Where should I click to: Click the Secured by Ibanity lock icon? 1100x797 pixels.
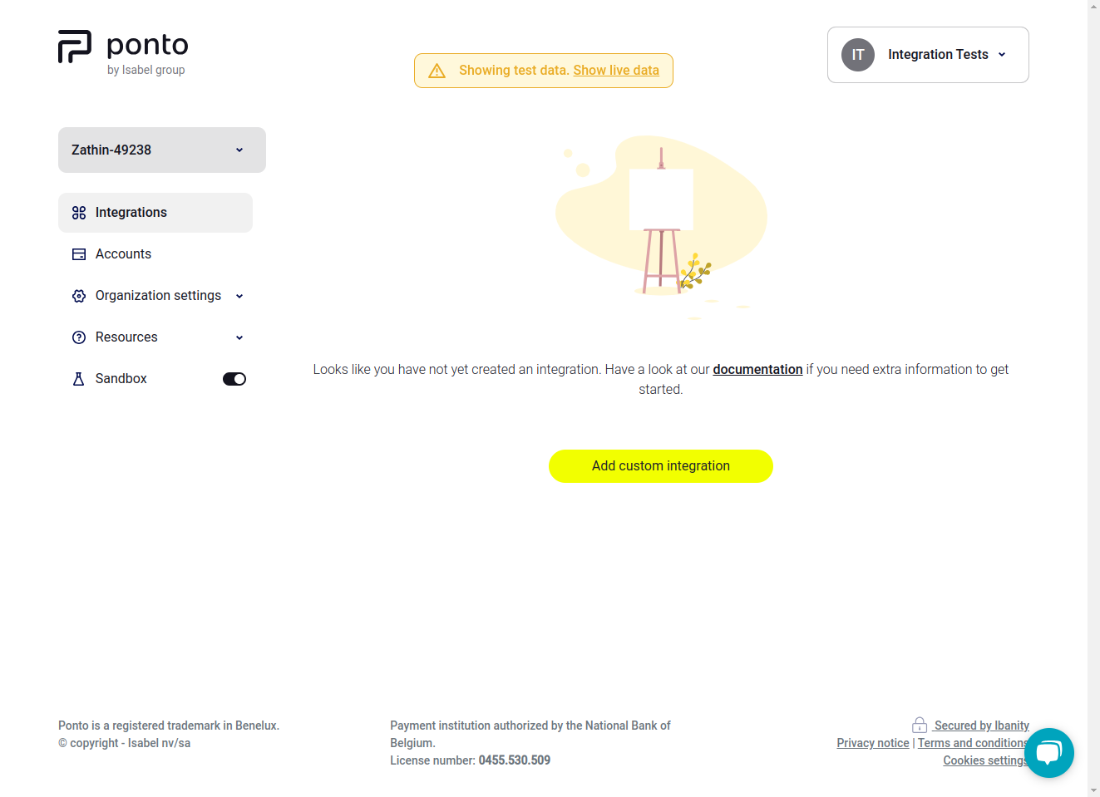[x=920, y=724]
